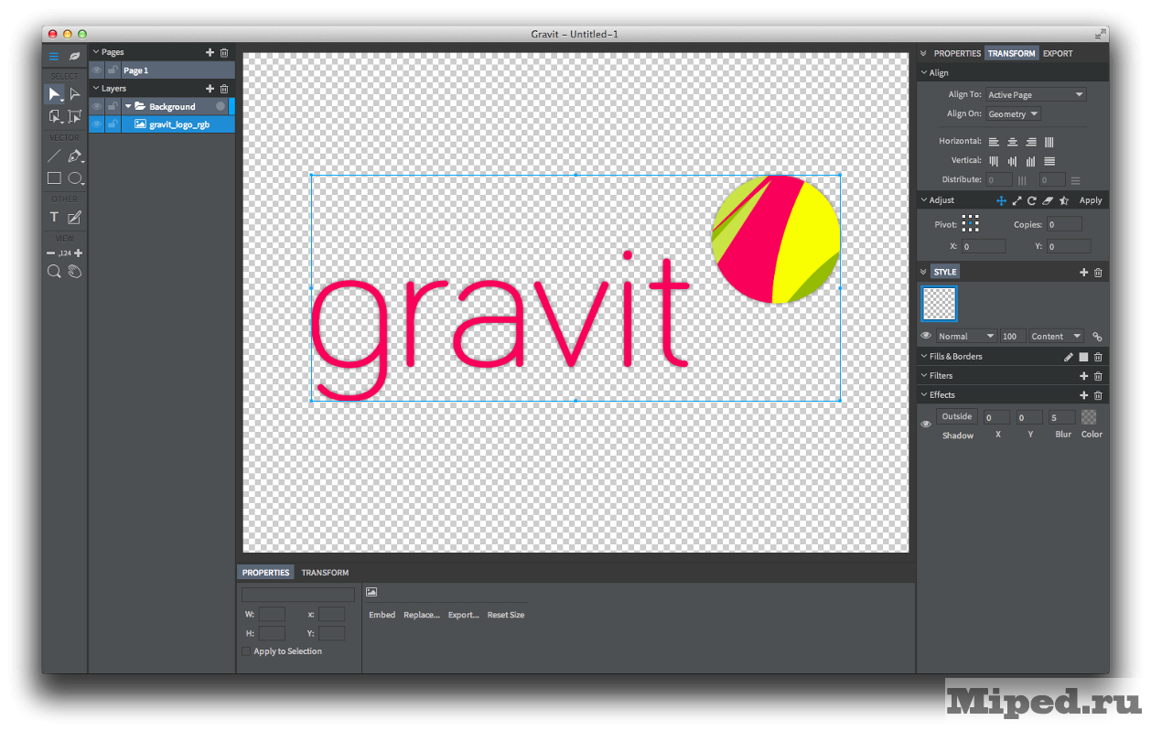
Task: Click Apply in the Adjust section
Action: [1091, 200]
